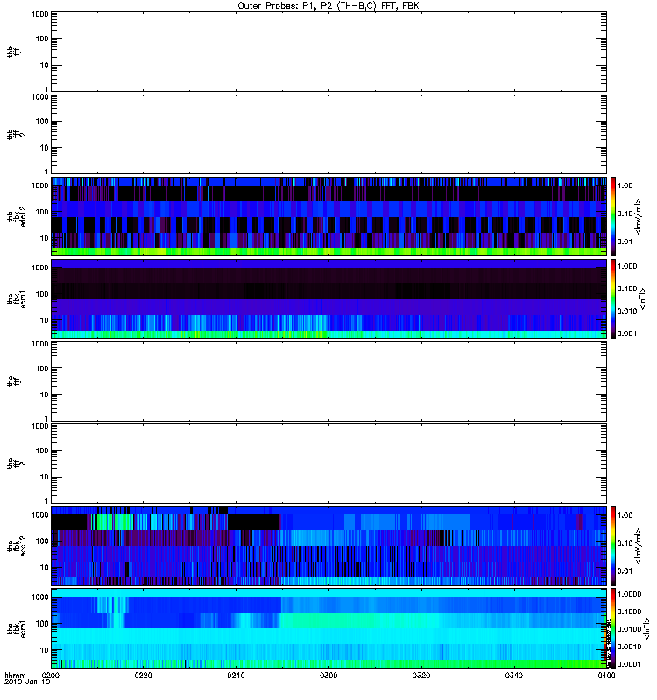Click the 'thc fbk scm1' y-axis title
The height and width of the screenshot is (700, 657).
pyautogui.click(x=16, y=628)
